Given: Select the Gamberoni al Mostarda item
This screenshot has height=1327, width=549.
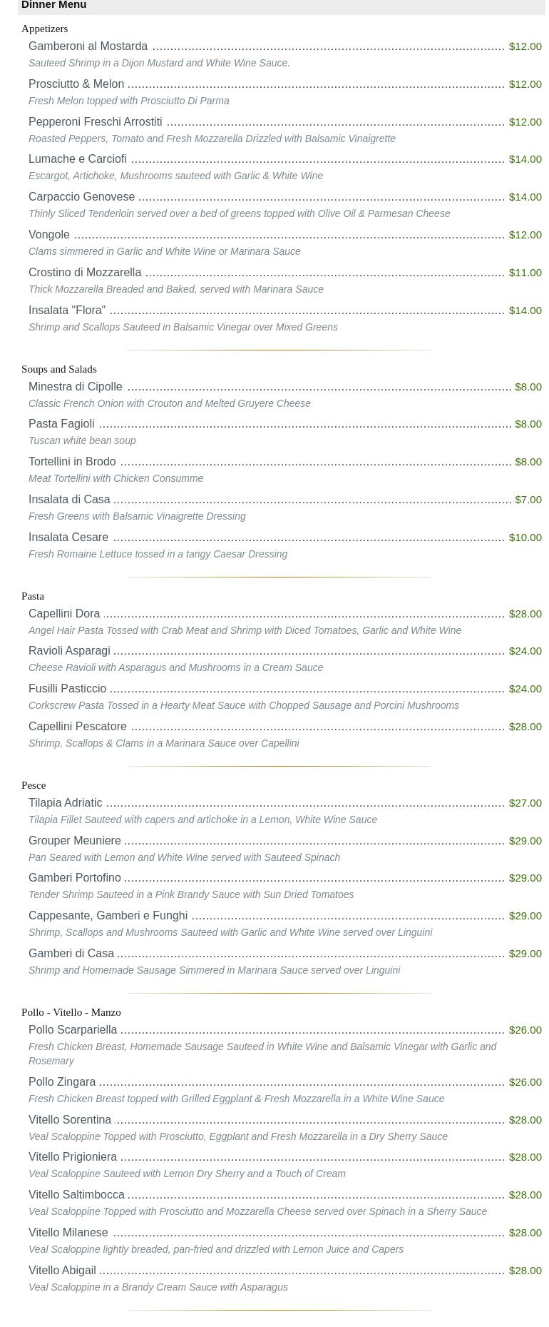Looking at the screenshot, I should pyautogui.click(x=88, y=46).
